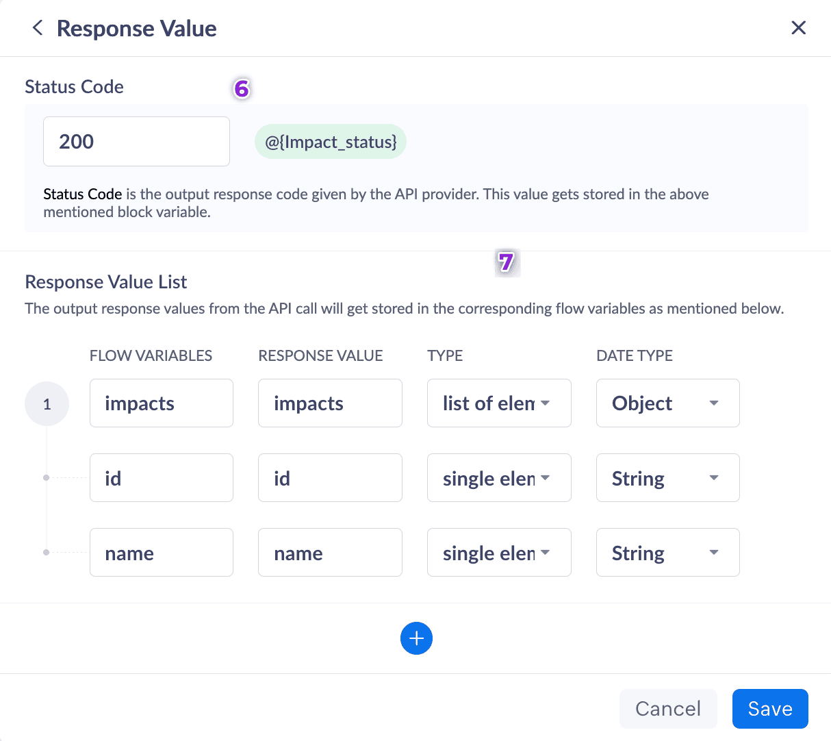Expand the String date type for id row
831x741 pixels.
pyautogui.click(x=667, y=478)
